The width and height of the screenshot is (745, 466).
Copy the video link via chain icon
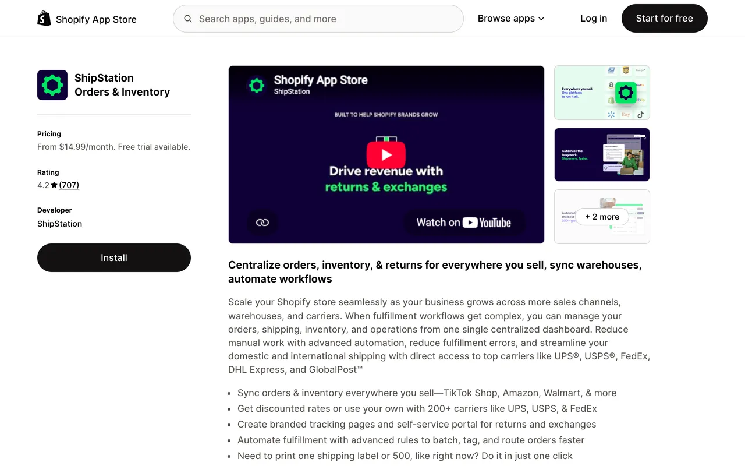coord(262,223)
